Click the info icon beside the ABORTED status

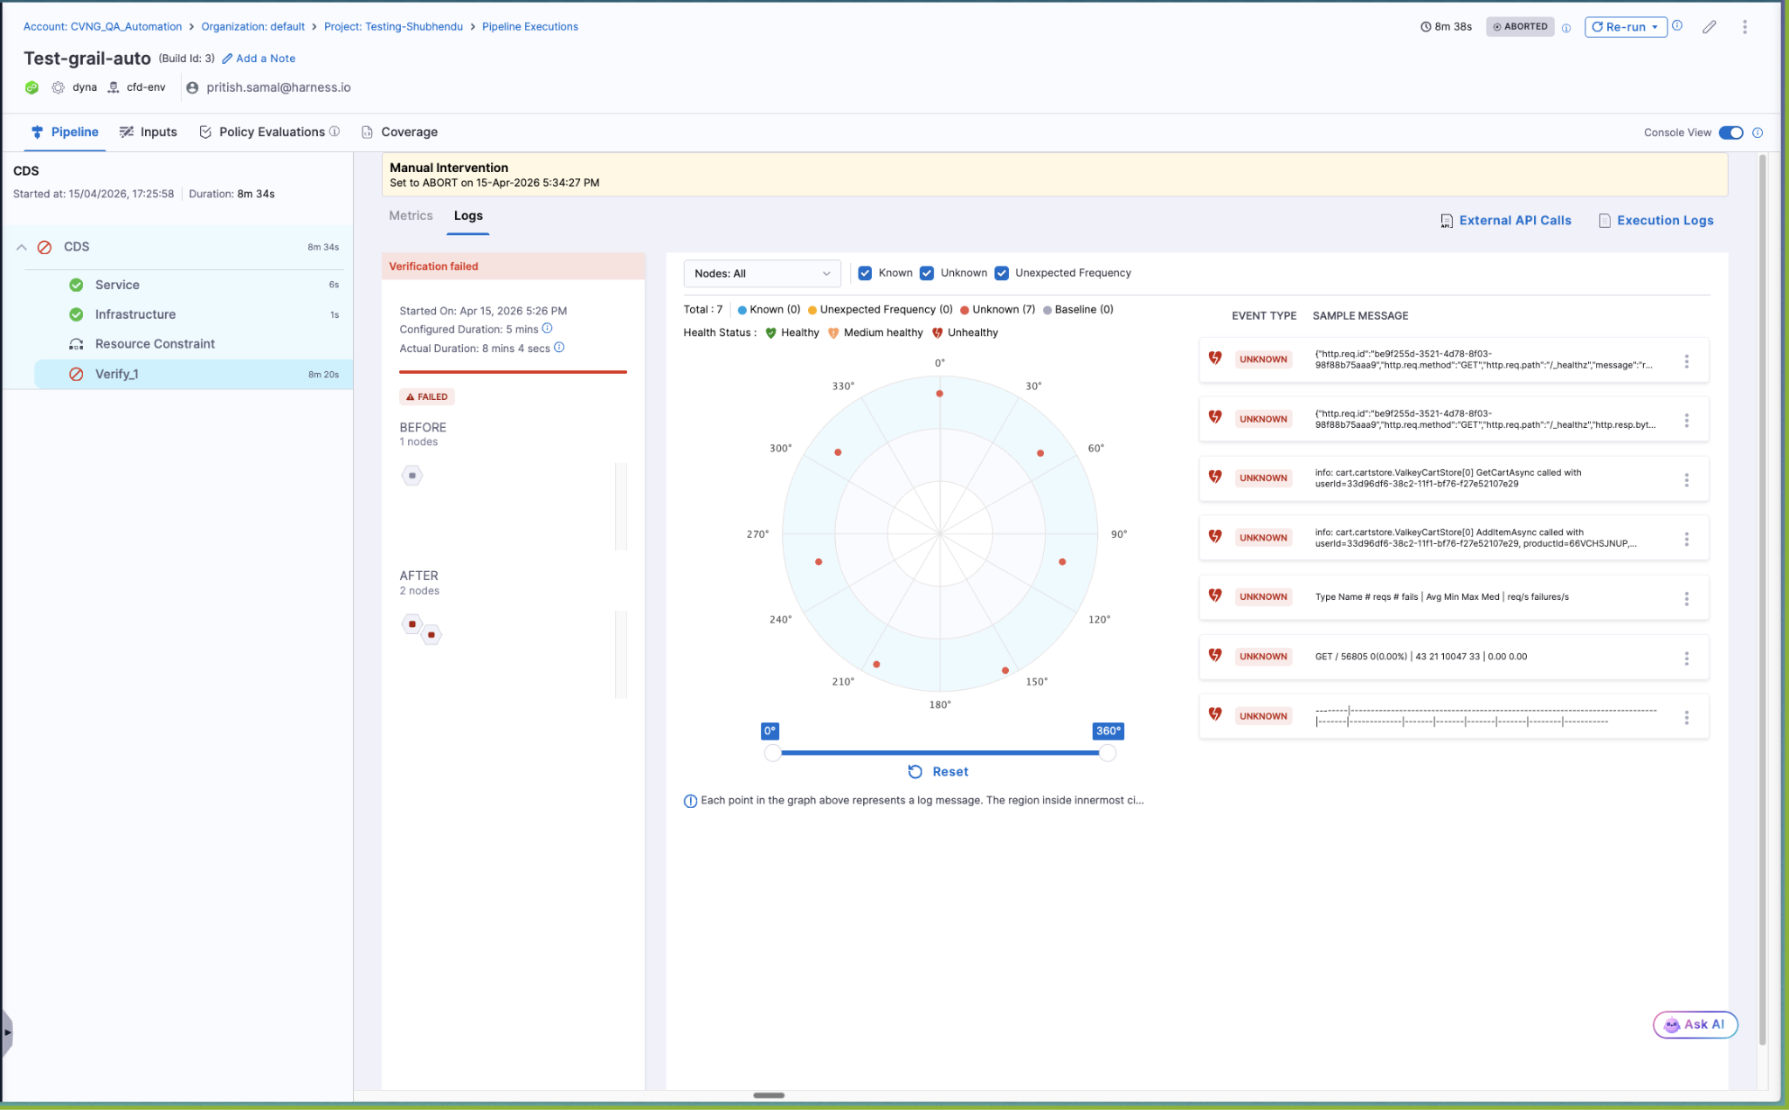tap(1566, 28)
